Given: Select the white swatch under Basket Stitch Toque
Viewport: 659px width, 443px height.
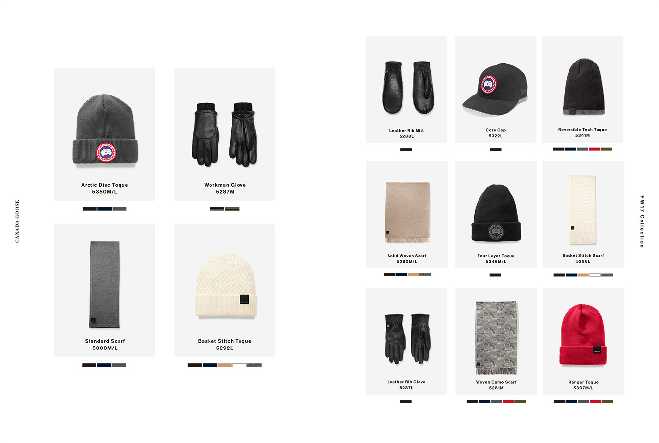Looking at the screenshot, I should [x=240, y=365].
